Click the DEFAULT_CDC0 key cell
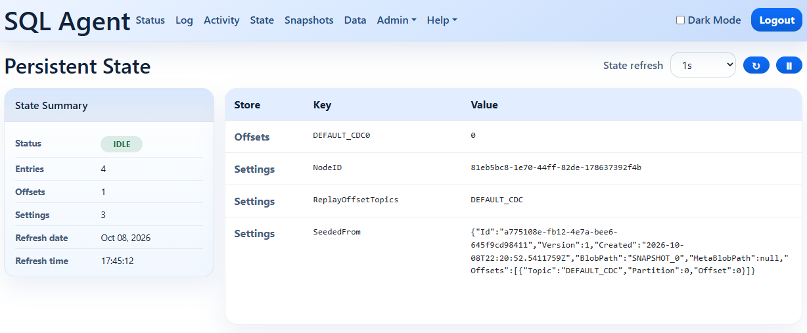The width and height of the screenshot is (807, 333). [342, 135]
